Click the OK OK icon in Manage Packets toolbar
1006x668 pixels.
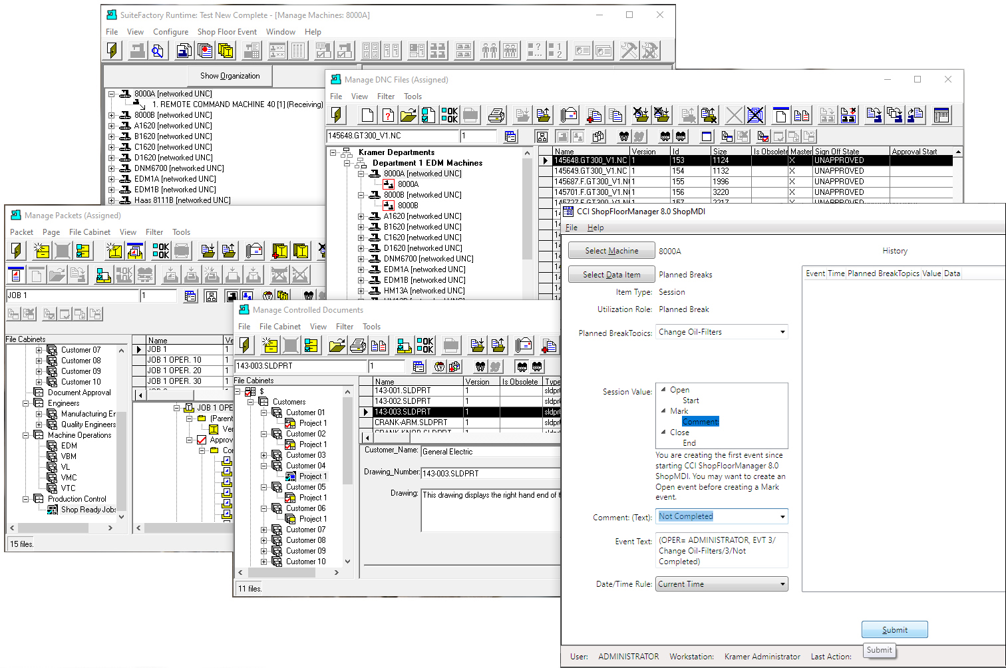tap(161, 251)
